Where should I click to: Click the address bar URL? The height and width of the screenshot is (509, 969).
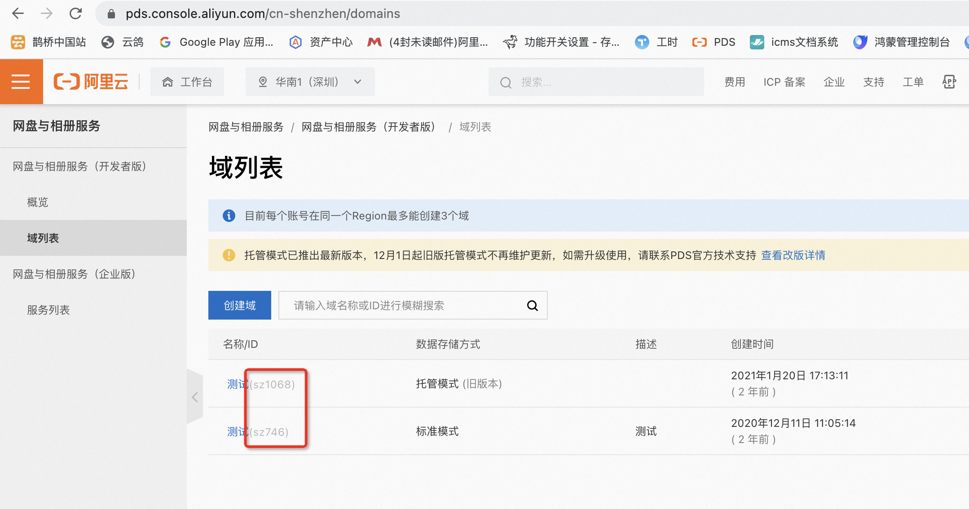coord(263,13)
